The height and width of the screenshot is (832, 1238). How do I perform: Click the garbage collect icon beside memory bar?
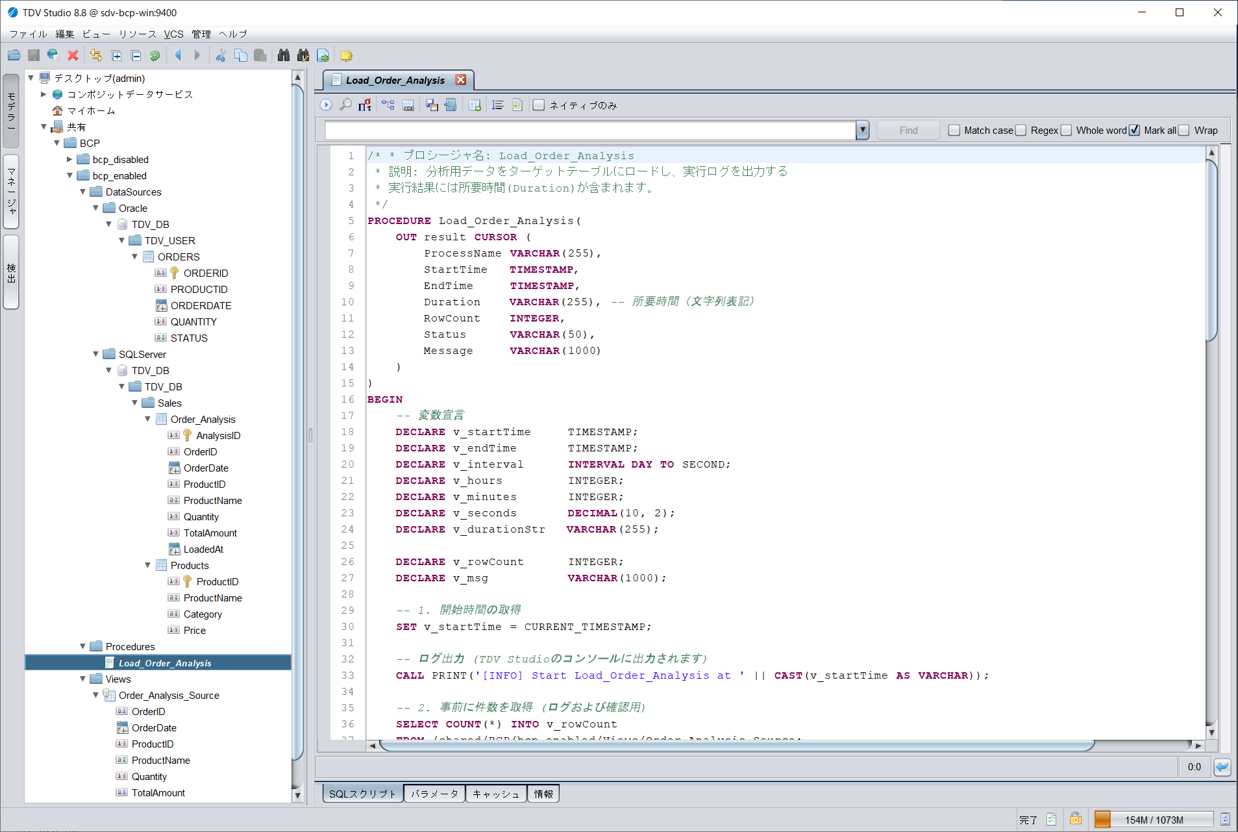click(1224, 820)
